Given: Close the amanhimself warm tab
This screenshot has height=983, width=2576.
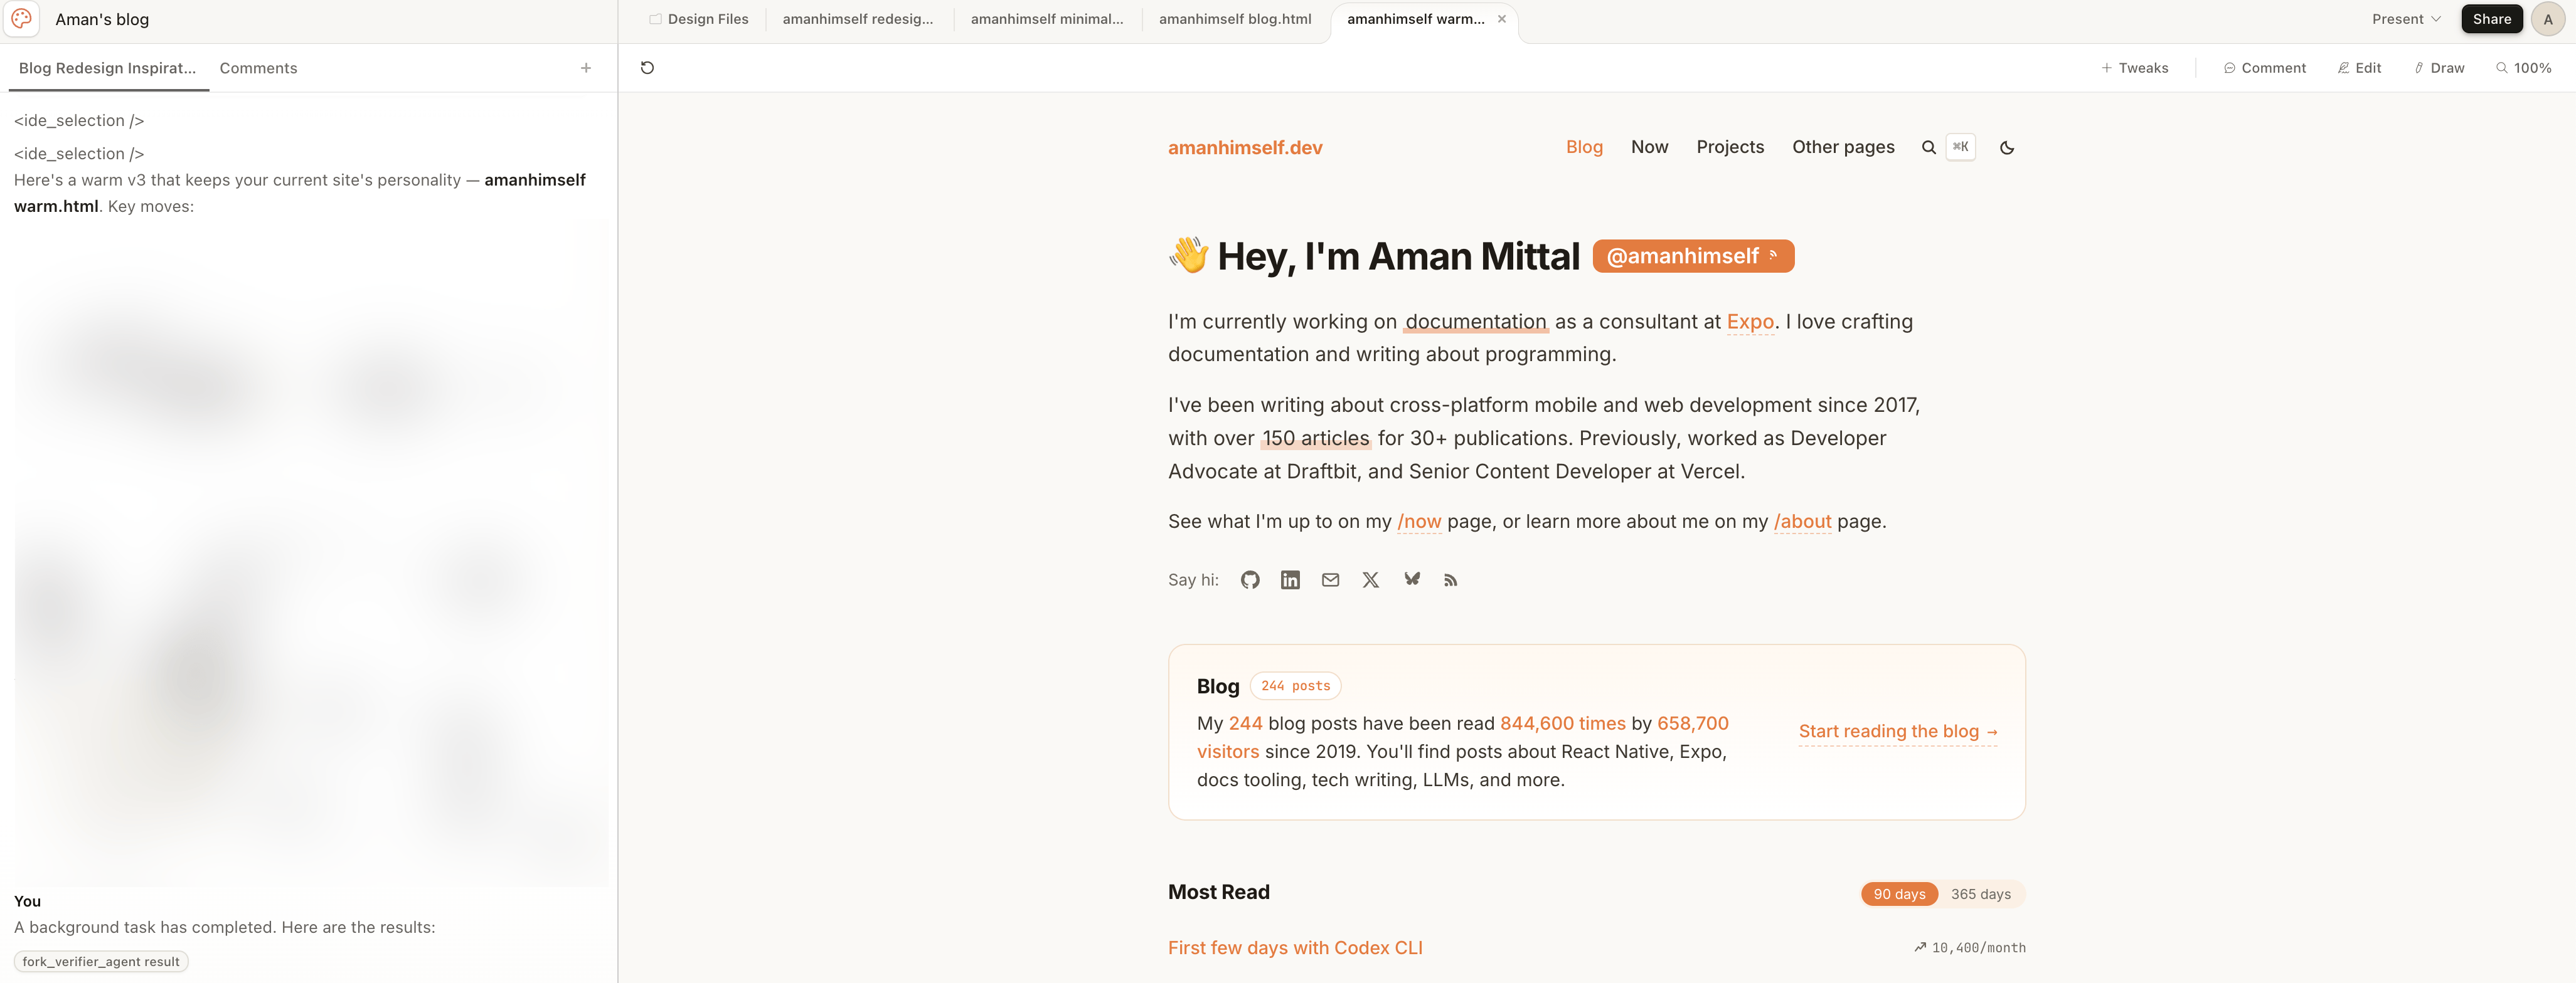Looking at the screenshot, I should (x=1501, y=19).
